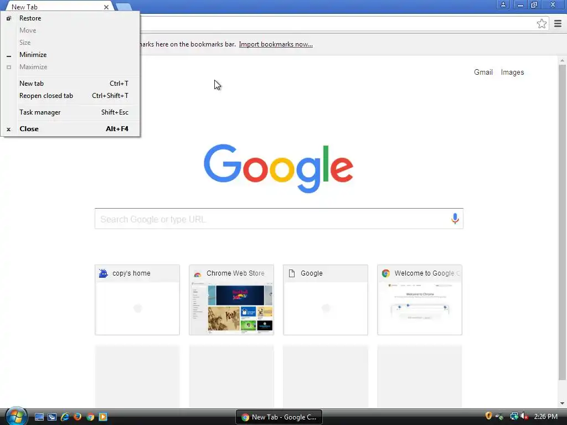Click the Google logo
This screenshot has width=567, height=425.
click(x=279, y=168)
